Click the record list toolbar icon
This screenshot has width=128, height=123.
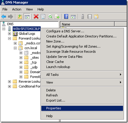point(90,17)
